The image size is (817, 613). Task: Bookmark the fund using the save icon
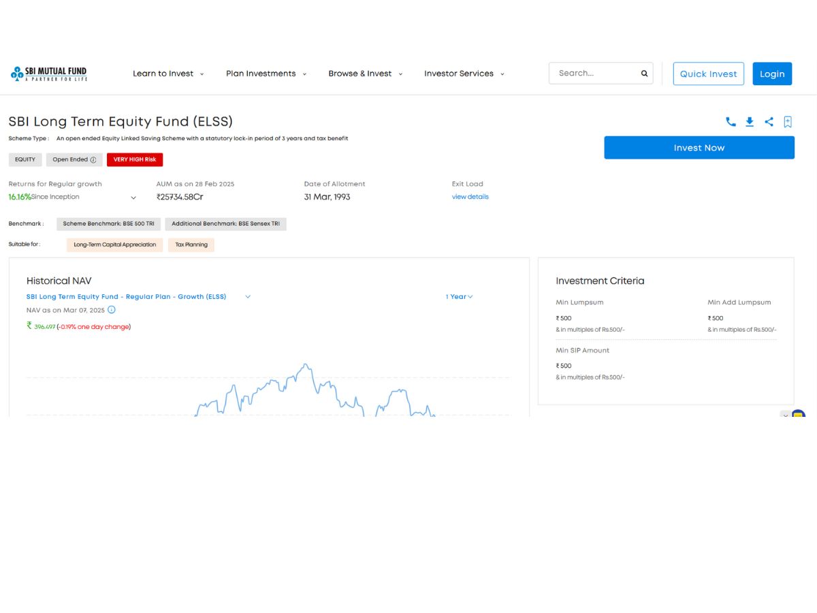787,122
